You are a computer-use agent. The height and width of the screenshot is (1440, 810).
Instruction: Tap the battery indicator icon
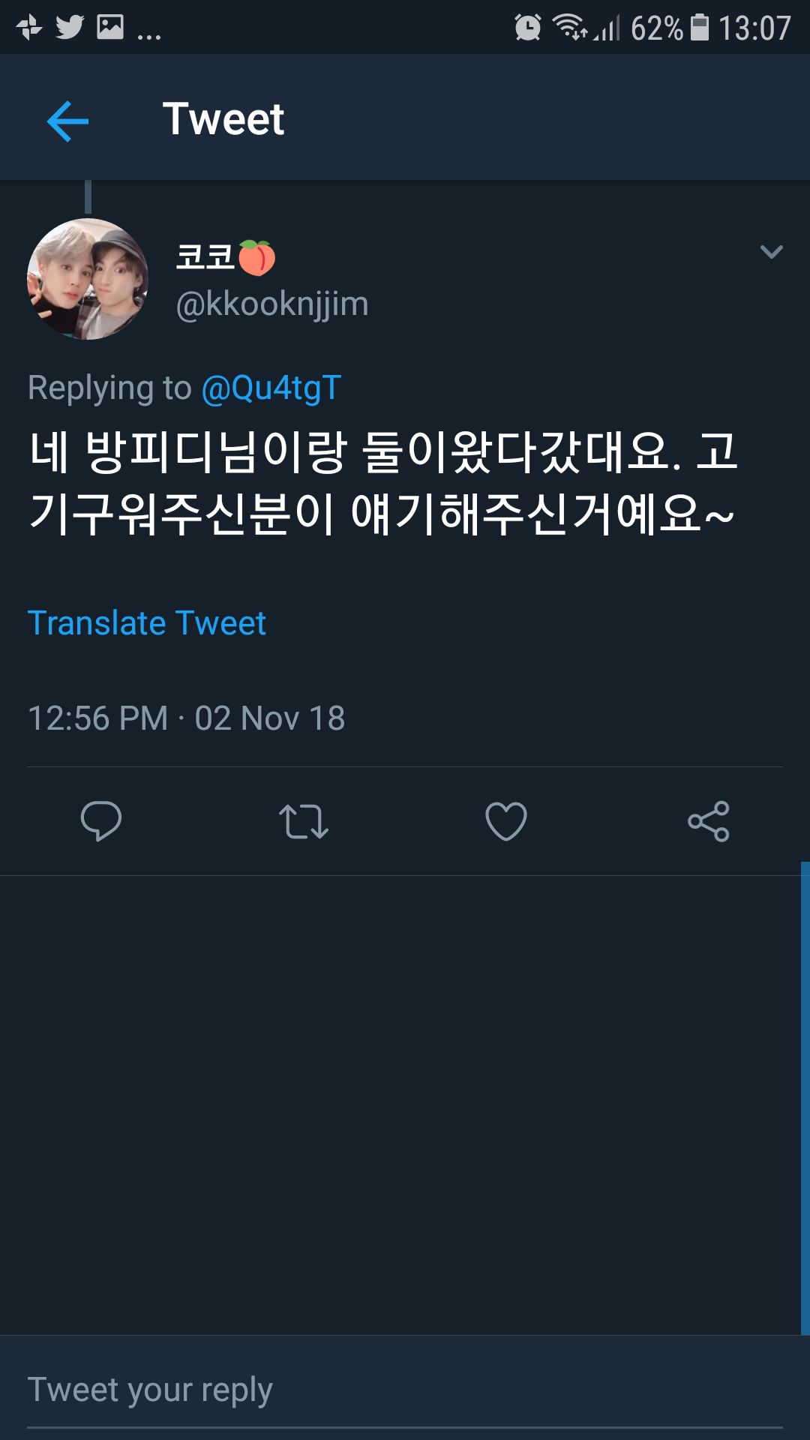(699, 28)
